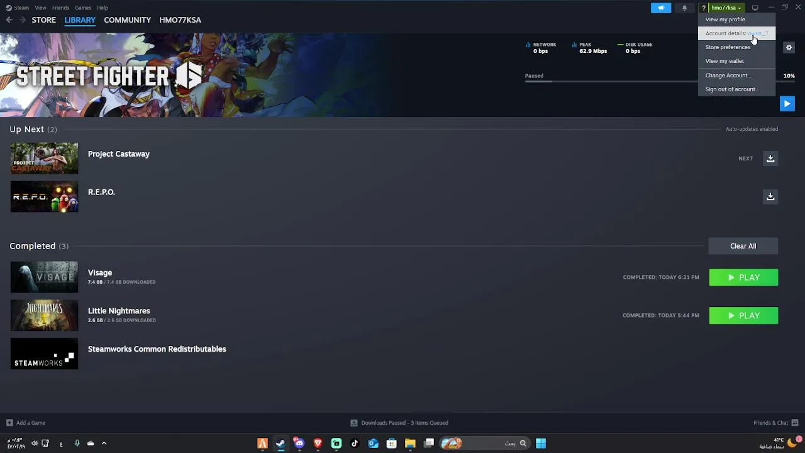Image resolution: width=805 pixels, height=453 pixels.
Task: Show hidden tray icons chevron
Action: (x=104, y=443)
